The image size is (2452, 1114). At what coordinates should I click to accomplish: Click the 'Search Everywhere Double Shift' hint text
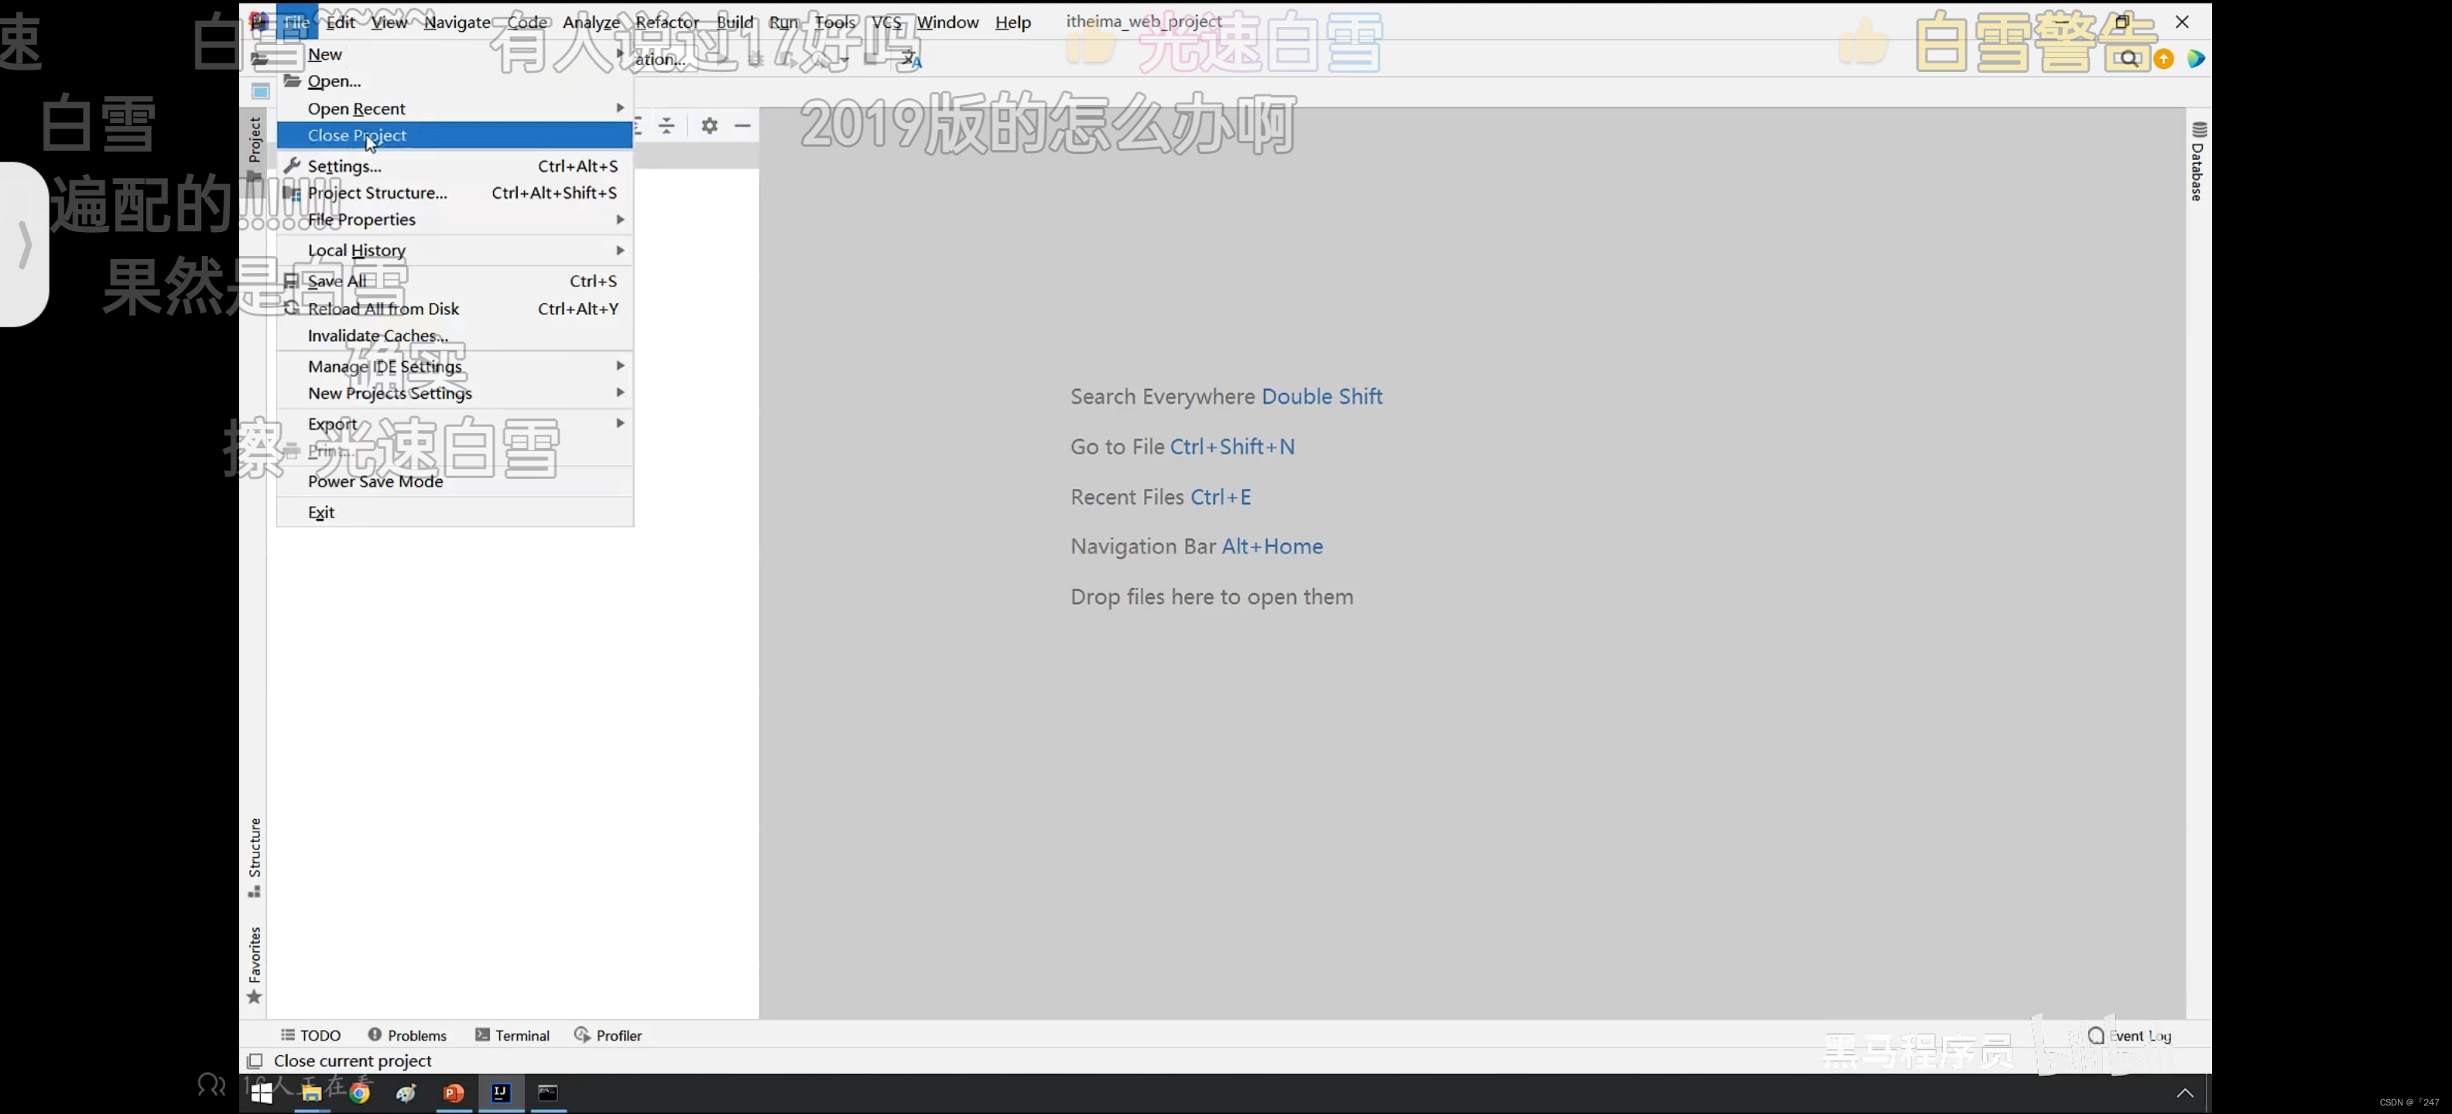click(1226, 397)
